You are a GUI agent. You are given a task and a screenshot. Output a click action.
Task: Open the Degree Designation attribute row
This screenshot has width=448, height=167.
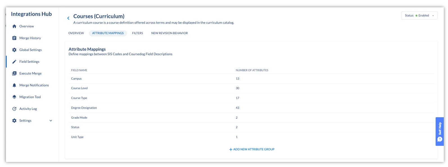coord(251,108)
